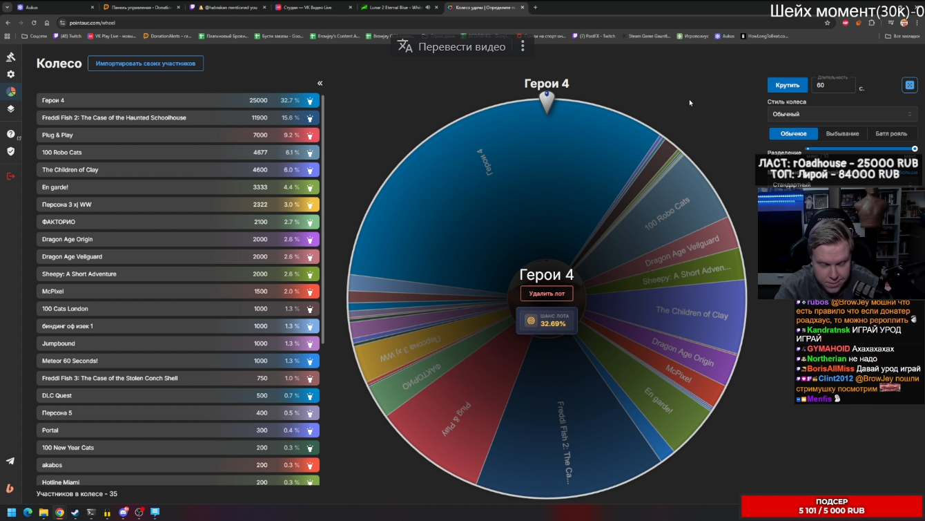Click the spotlight icon on Plug & Play row
This screenshot has height=521, width=925.
click(x=310, y=135)
